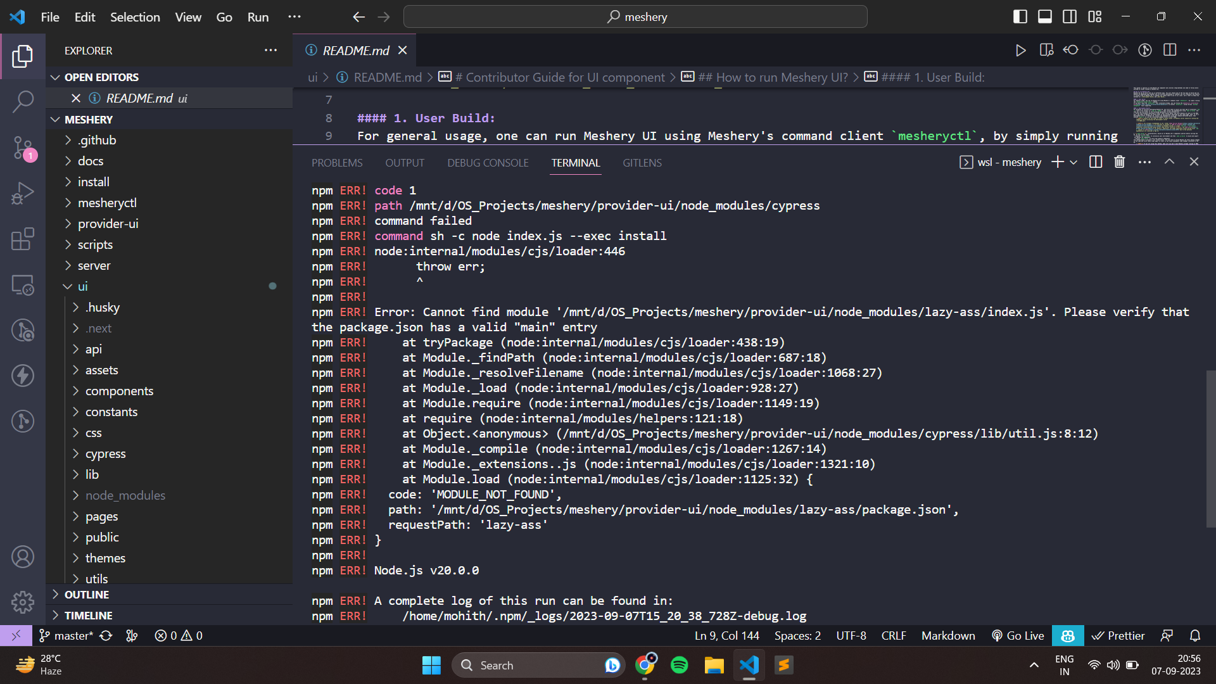Switch to the OUTPUT tab

pos(405,163)
